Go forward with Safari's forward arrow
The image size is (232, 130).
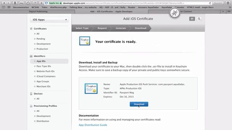(x=9, y=3)
